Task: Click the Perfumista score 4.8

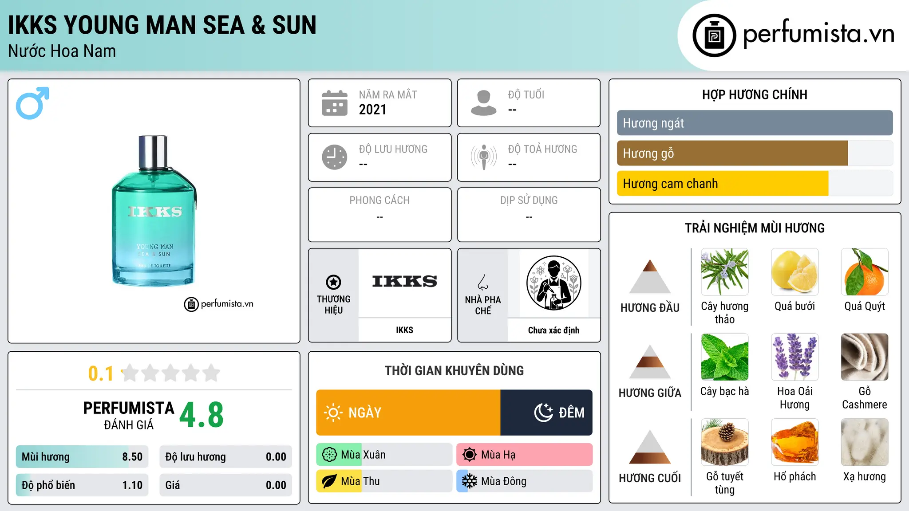Action: [x=202, y=415]
